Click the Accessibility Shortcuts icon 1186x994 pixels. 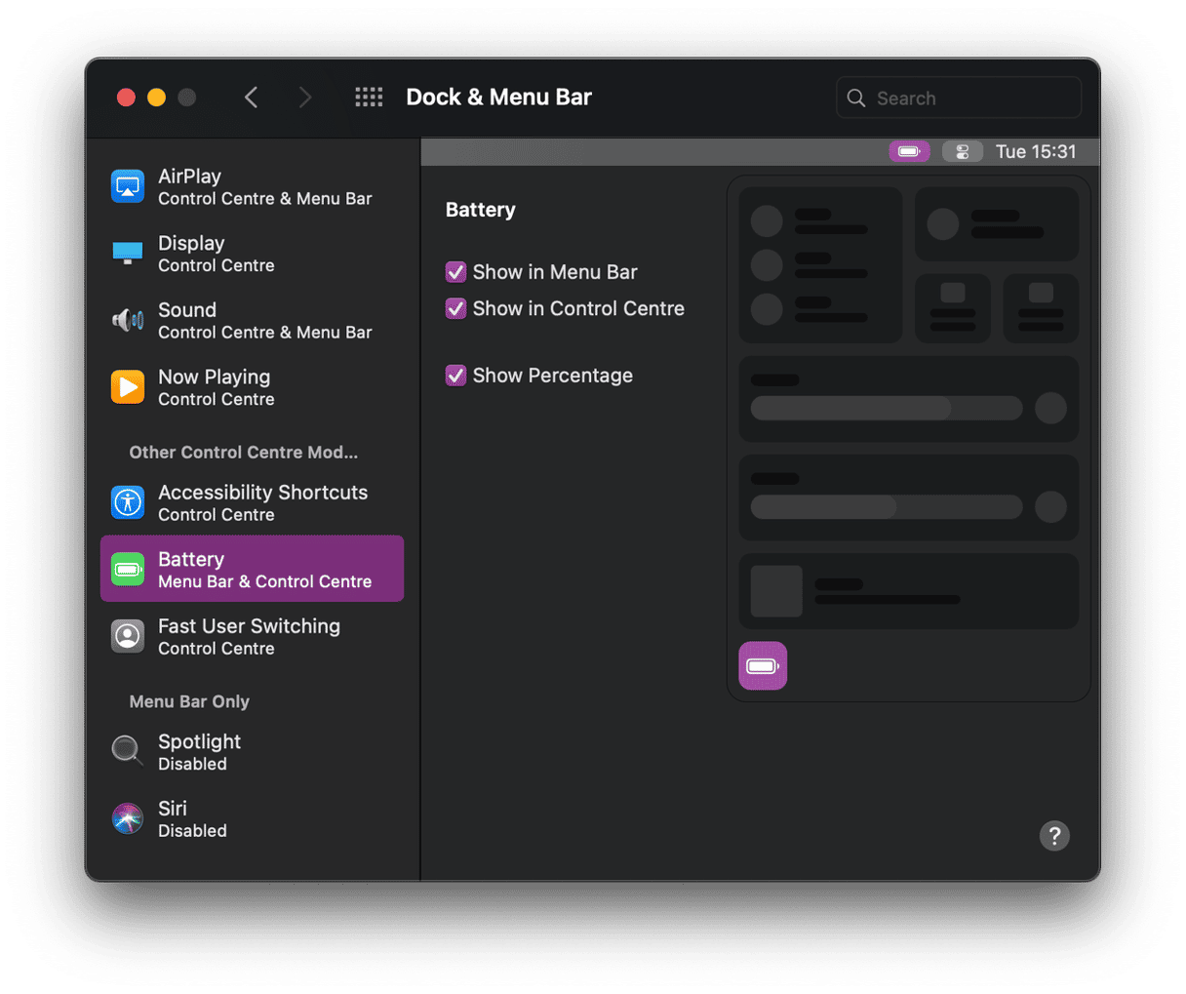pos(128,502)
